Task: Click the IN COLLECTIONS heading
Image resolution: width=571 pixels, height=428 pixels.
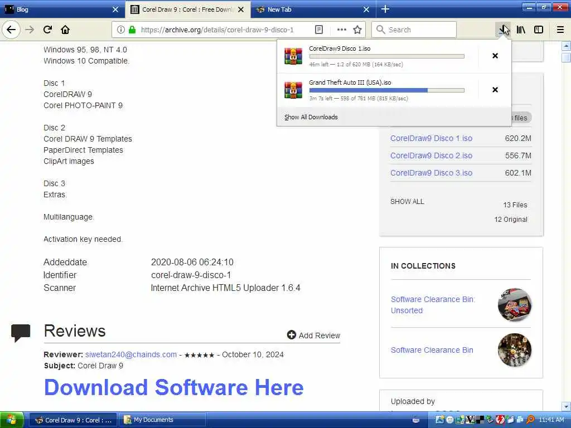Action: [423, 266]
